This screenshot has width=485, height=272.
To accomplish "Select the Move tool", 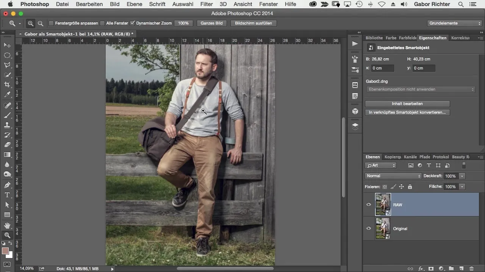I will [7, 45].
